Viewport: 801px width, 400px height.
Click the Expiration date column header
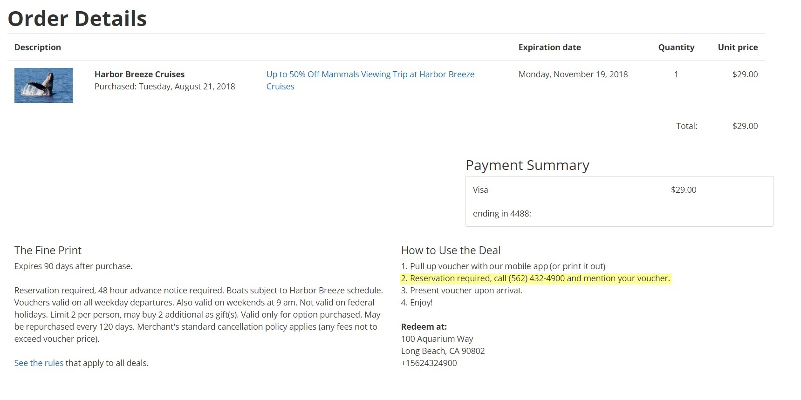coord(549,47)
